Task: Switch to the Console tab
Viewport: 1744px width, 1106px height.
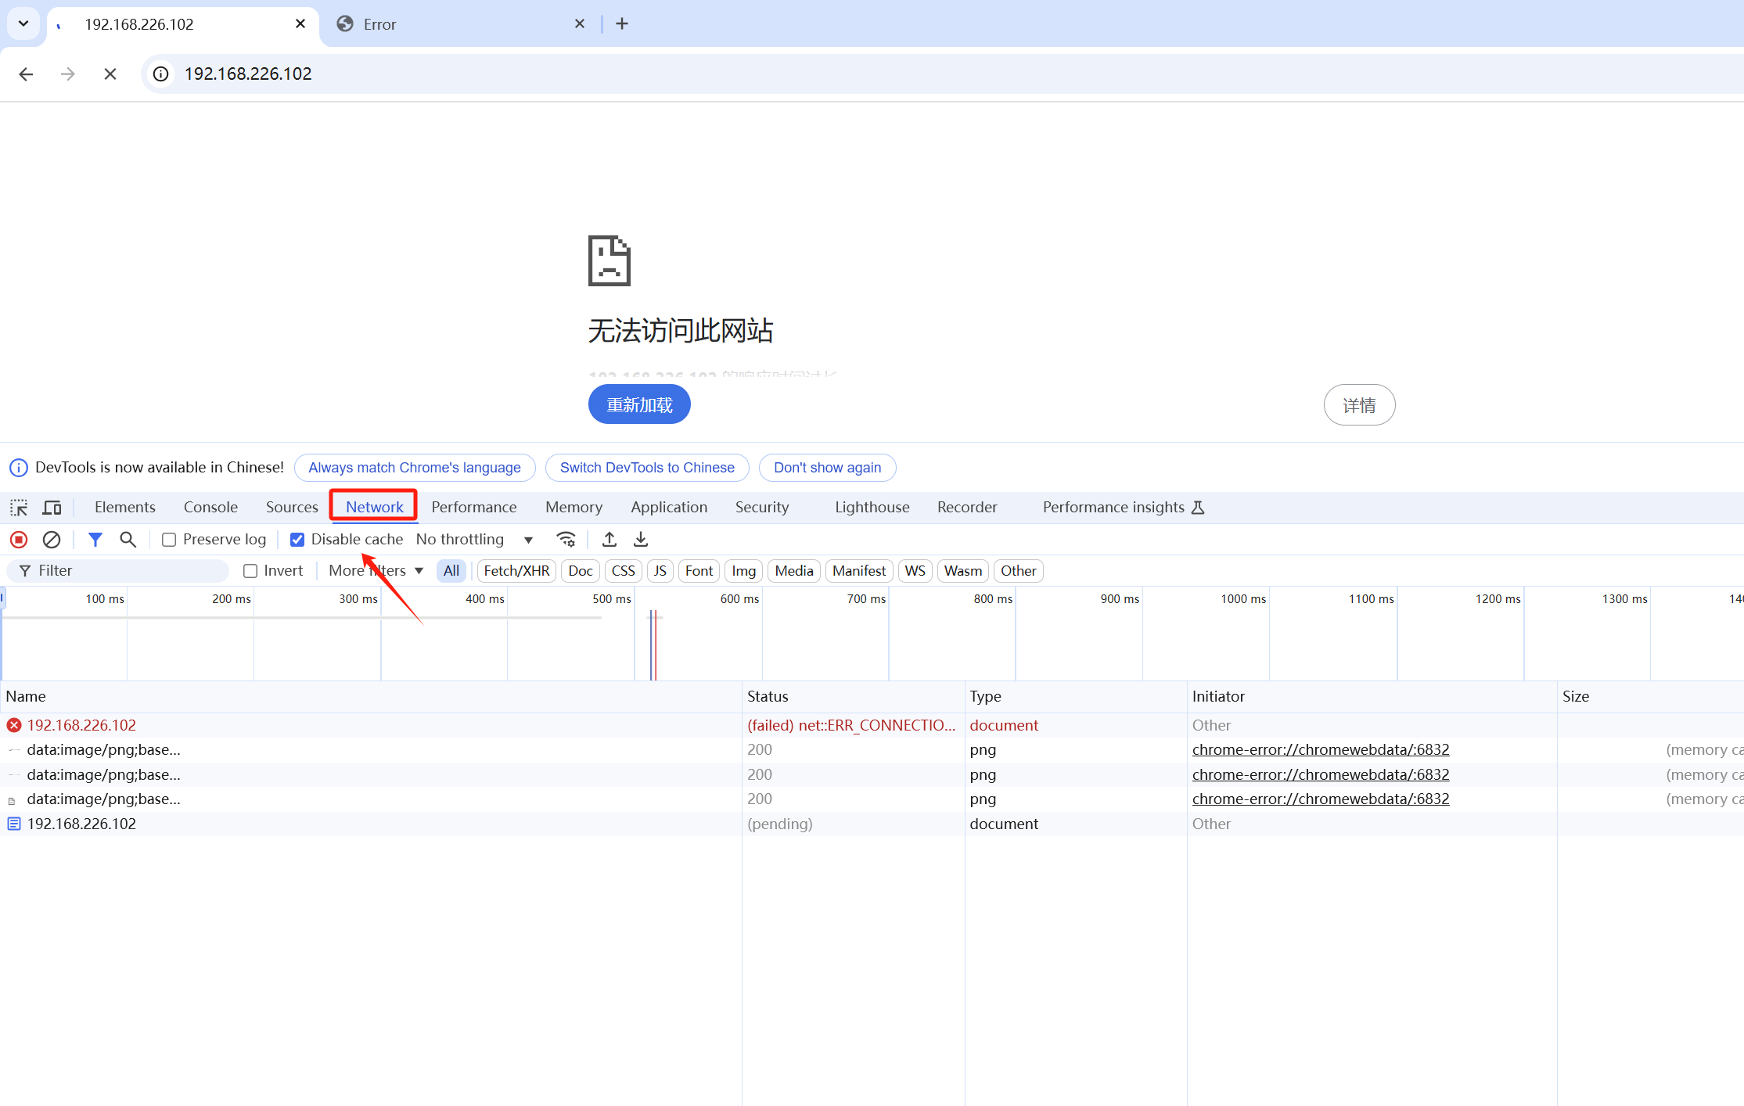Action: pyautogui.click(x=210, y=508)
